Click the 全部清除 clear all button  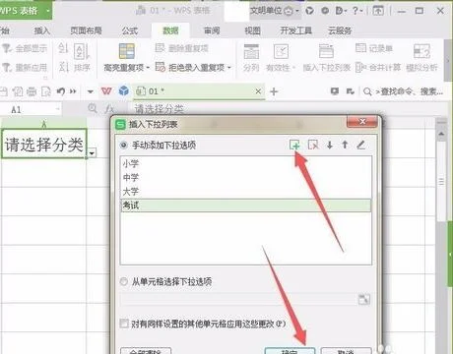[x=146, y=351]
